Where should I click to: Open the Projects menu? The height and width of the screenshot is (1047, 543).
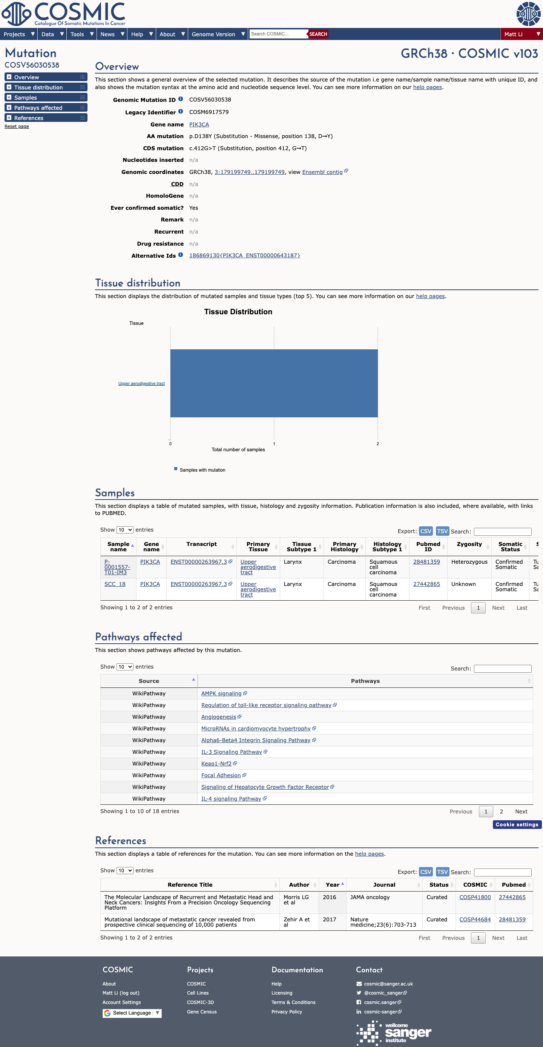pyautogui.click(x=19, y=34)
